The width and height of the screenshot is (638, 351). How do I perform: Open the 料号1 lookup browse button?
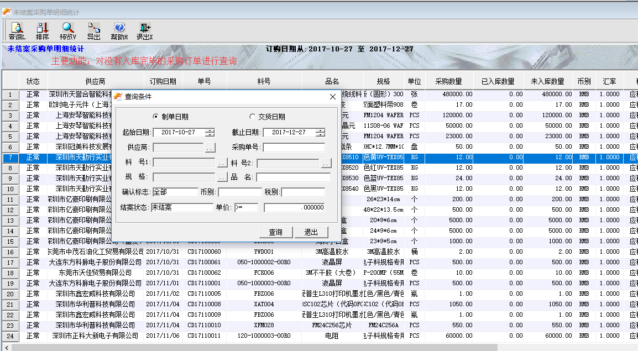pos(222,163)
